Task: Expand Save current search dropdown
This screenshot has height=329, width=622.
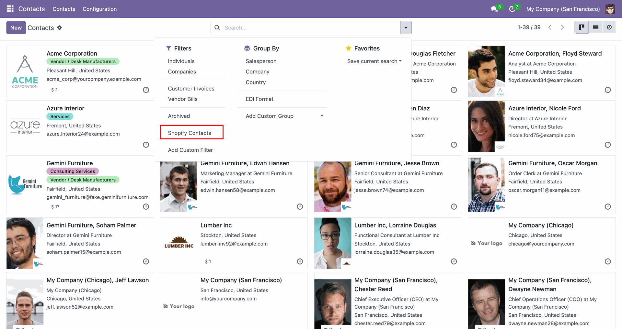Action: (374, 61)
